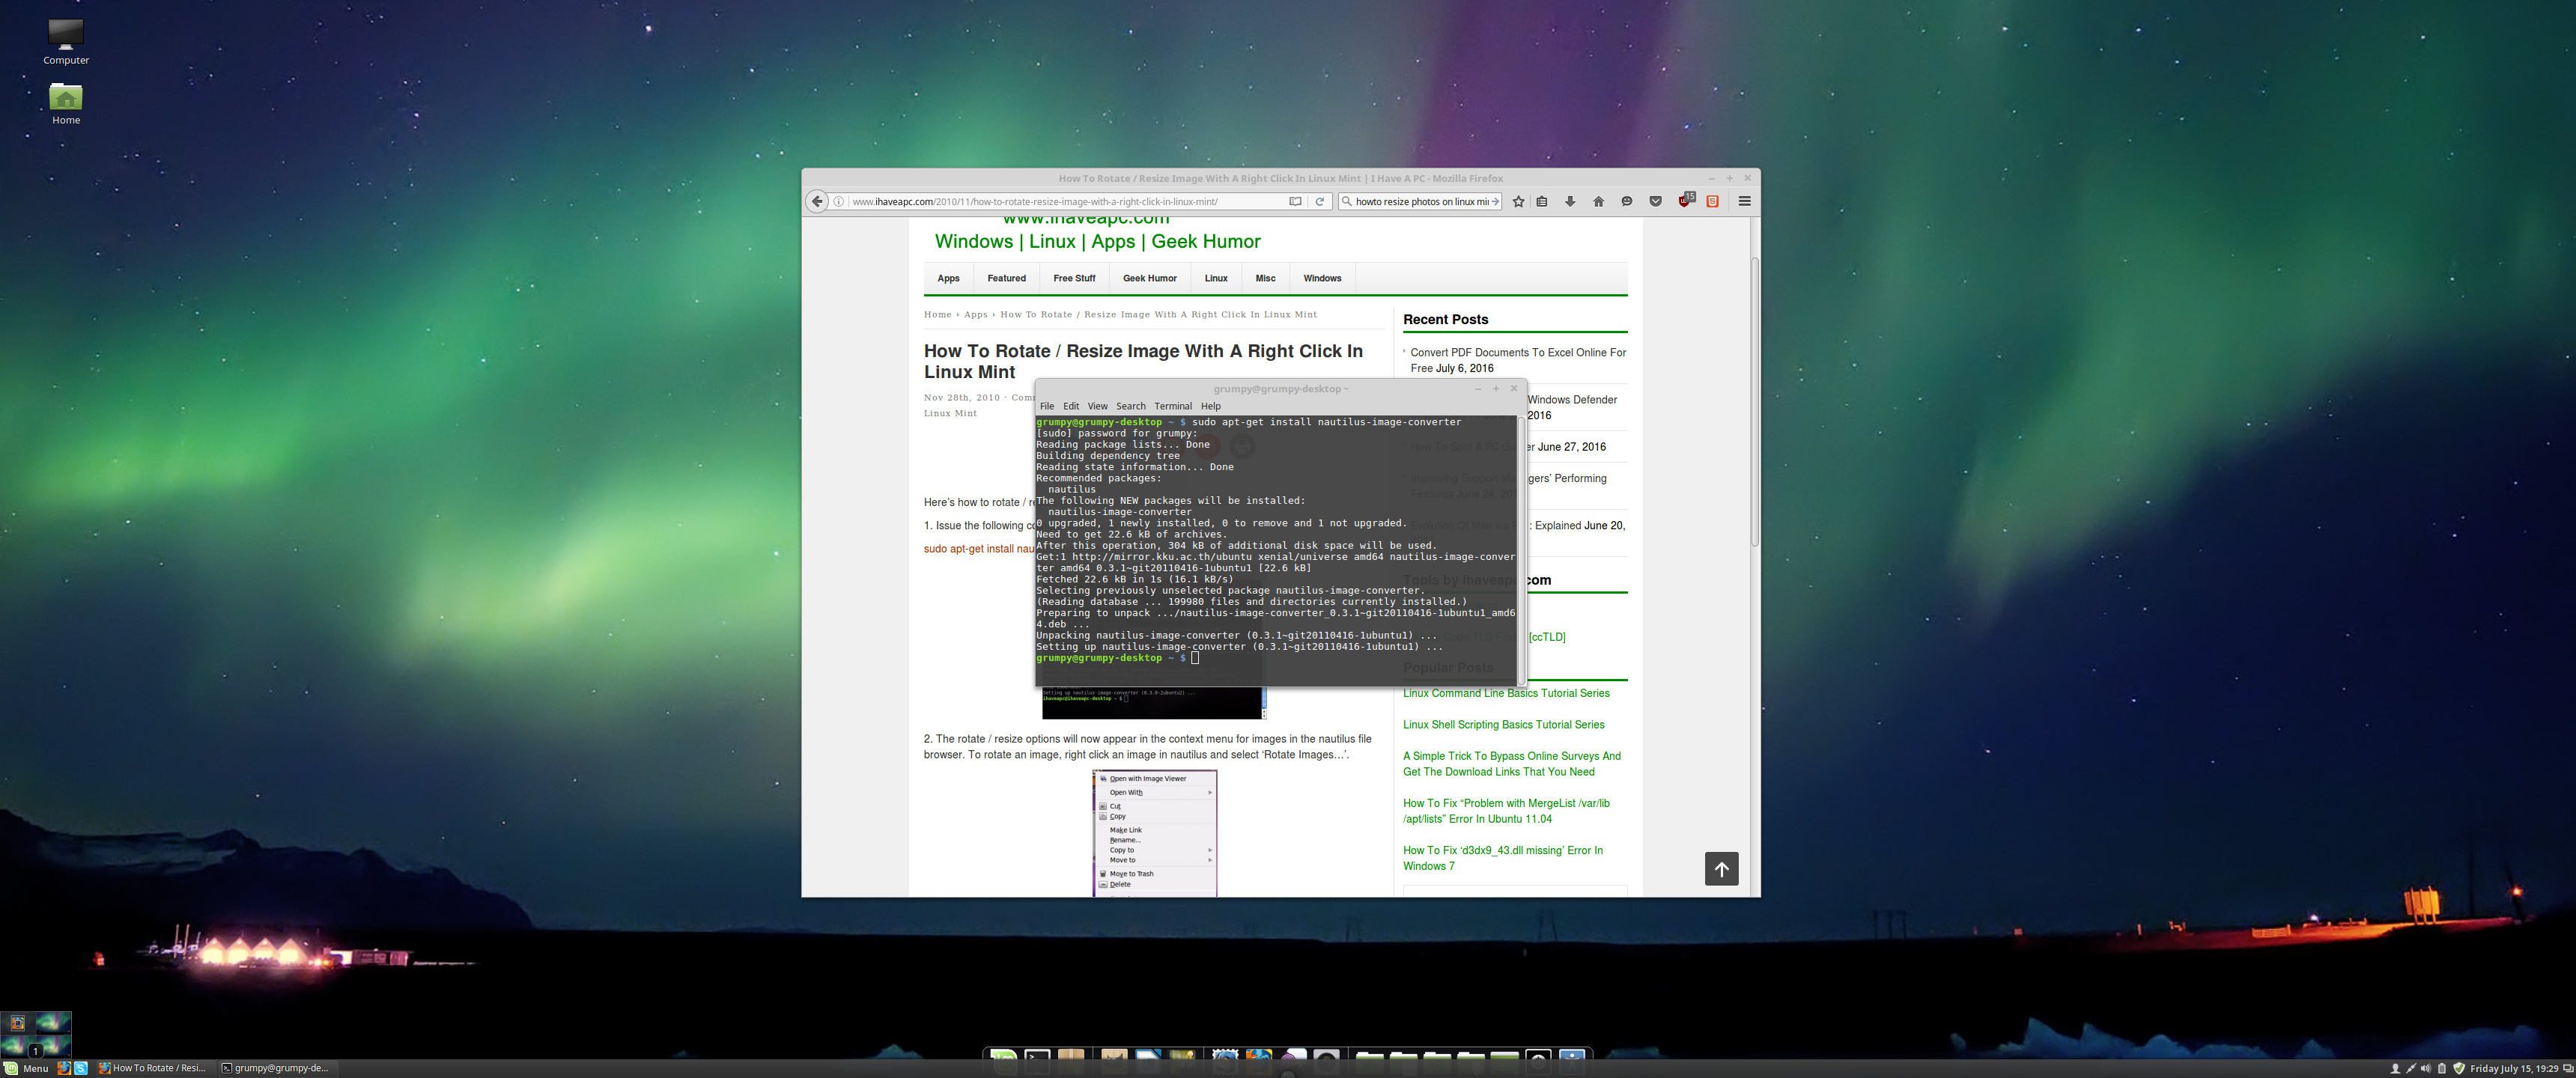
Task: Open Bypass Online Surveys trick post
Action: 1511,764
